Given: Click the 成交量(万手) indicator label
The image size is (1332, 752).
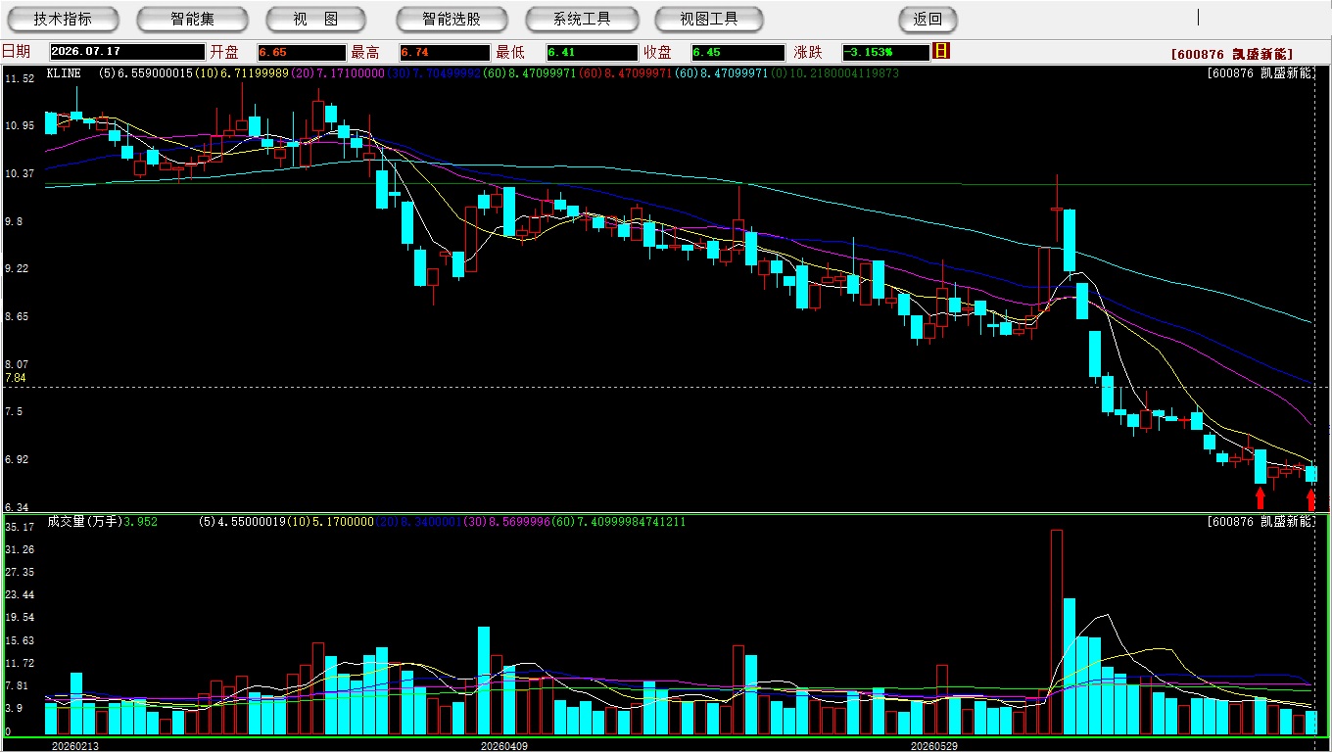Looking at the screenshot, I should [x=84, y=522].
